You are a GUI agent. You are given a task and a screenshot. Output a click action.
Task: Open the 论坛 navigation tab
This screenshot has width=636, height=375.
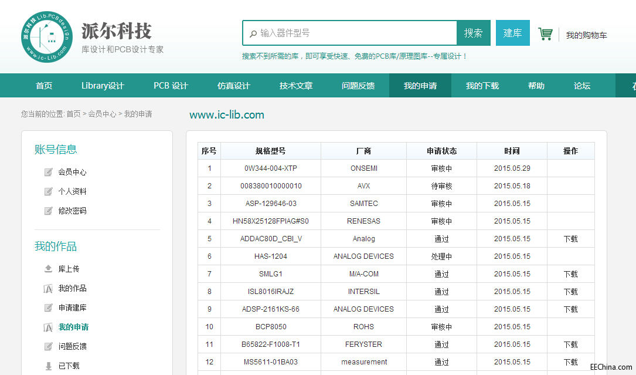point(582,86)
